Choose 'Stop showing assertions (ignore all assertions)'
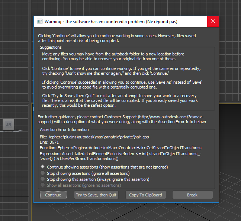The width and height of the screenshot is (241, 221). pos(43,173)
